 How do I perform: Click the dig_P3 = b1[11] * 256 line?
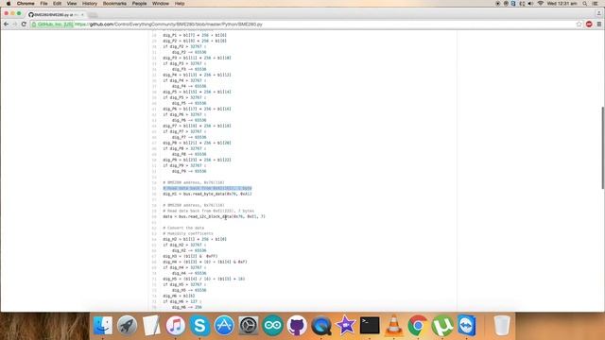tap(197, 58)
